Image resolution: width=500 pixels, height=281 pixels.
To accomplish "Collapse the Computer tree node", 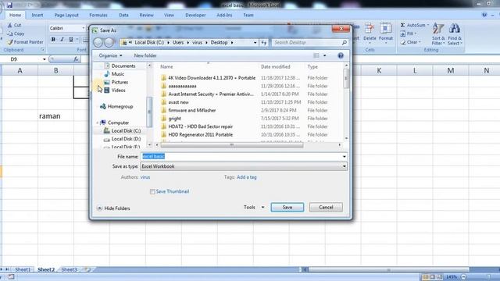I will click(97, 123).
